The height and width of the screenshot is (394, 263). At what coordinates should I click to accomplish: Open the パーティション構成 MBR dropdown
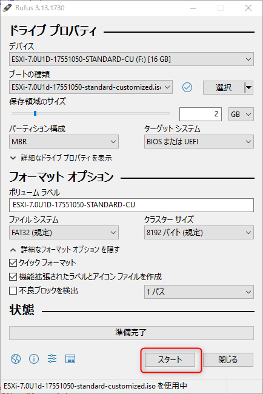coord(64,142)
